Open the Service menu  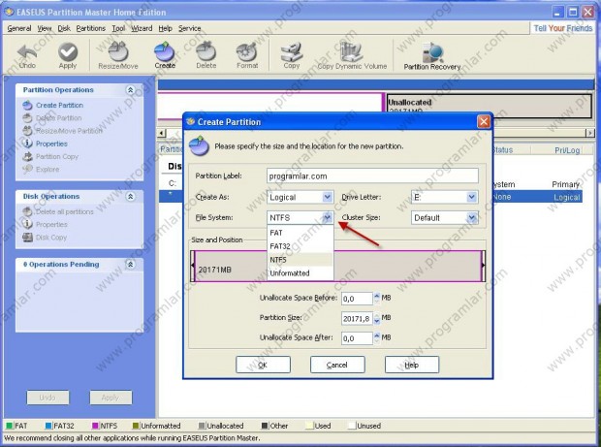[x=190, y=28]
